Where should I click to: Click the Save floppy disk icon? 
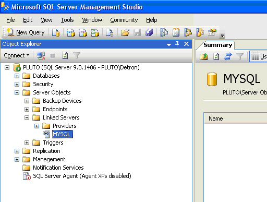[137, 32]
